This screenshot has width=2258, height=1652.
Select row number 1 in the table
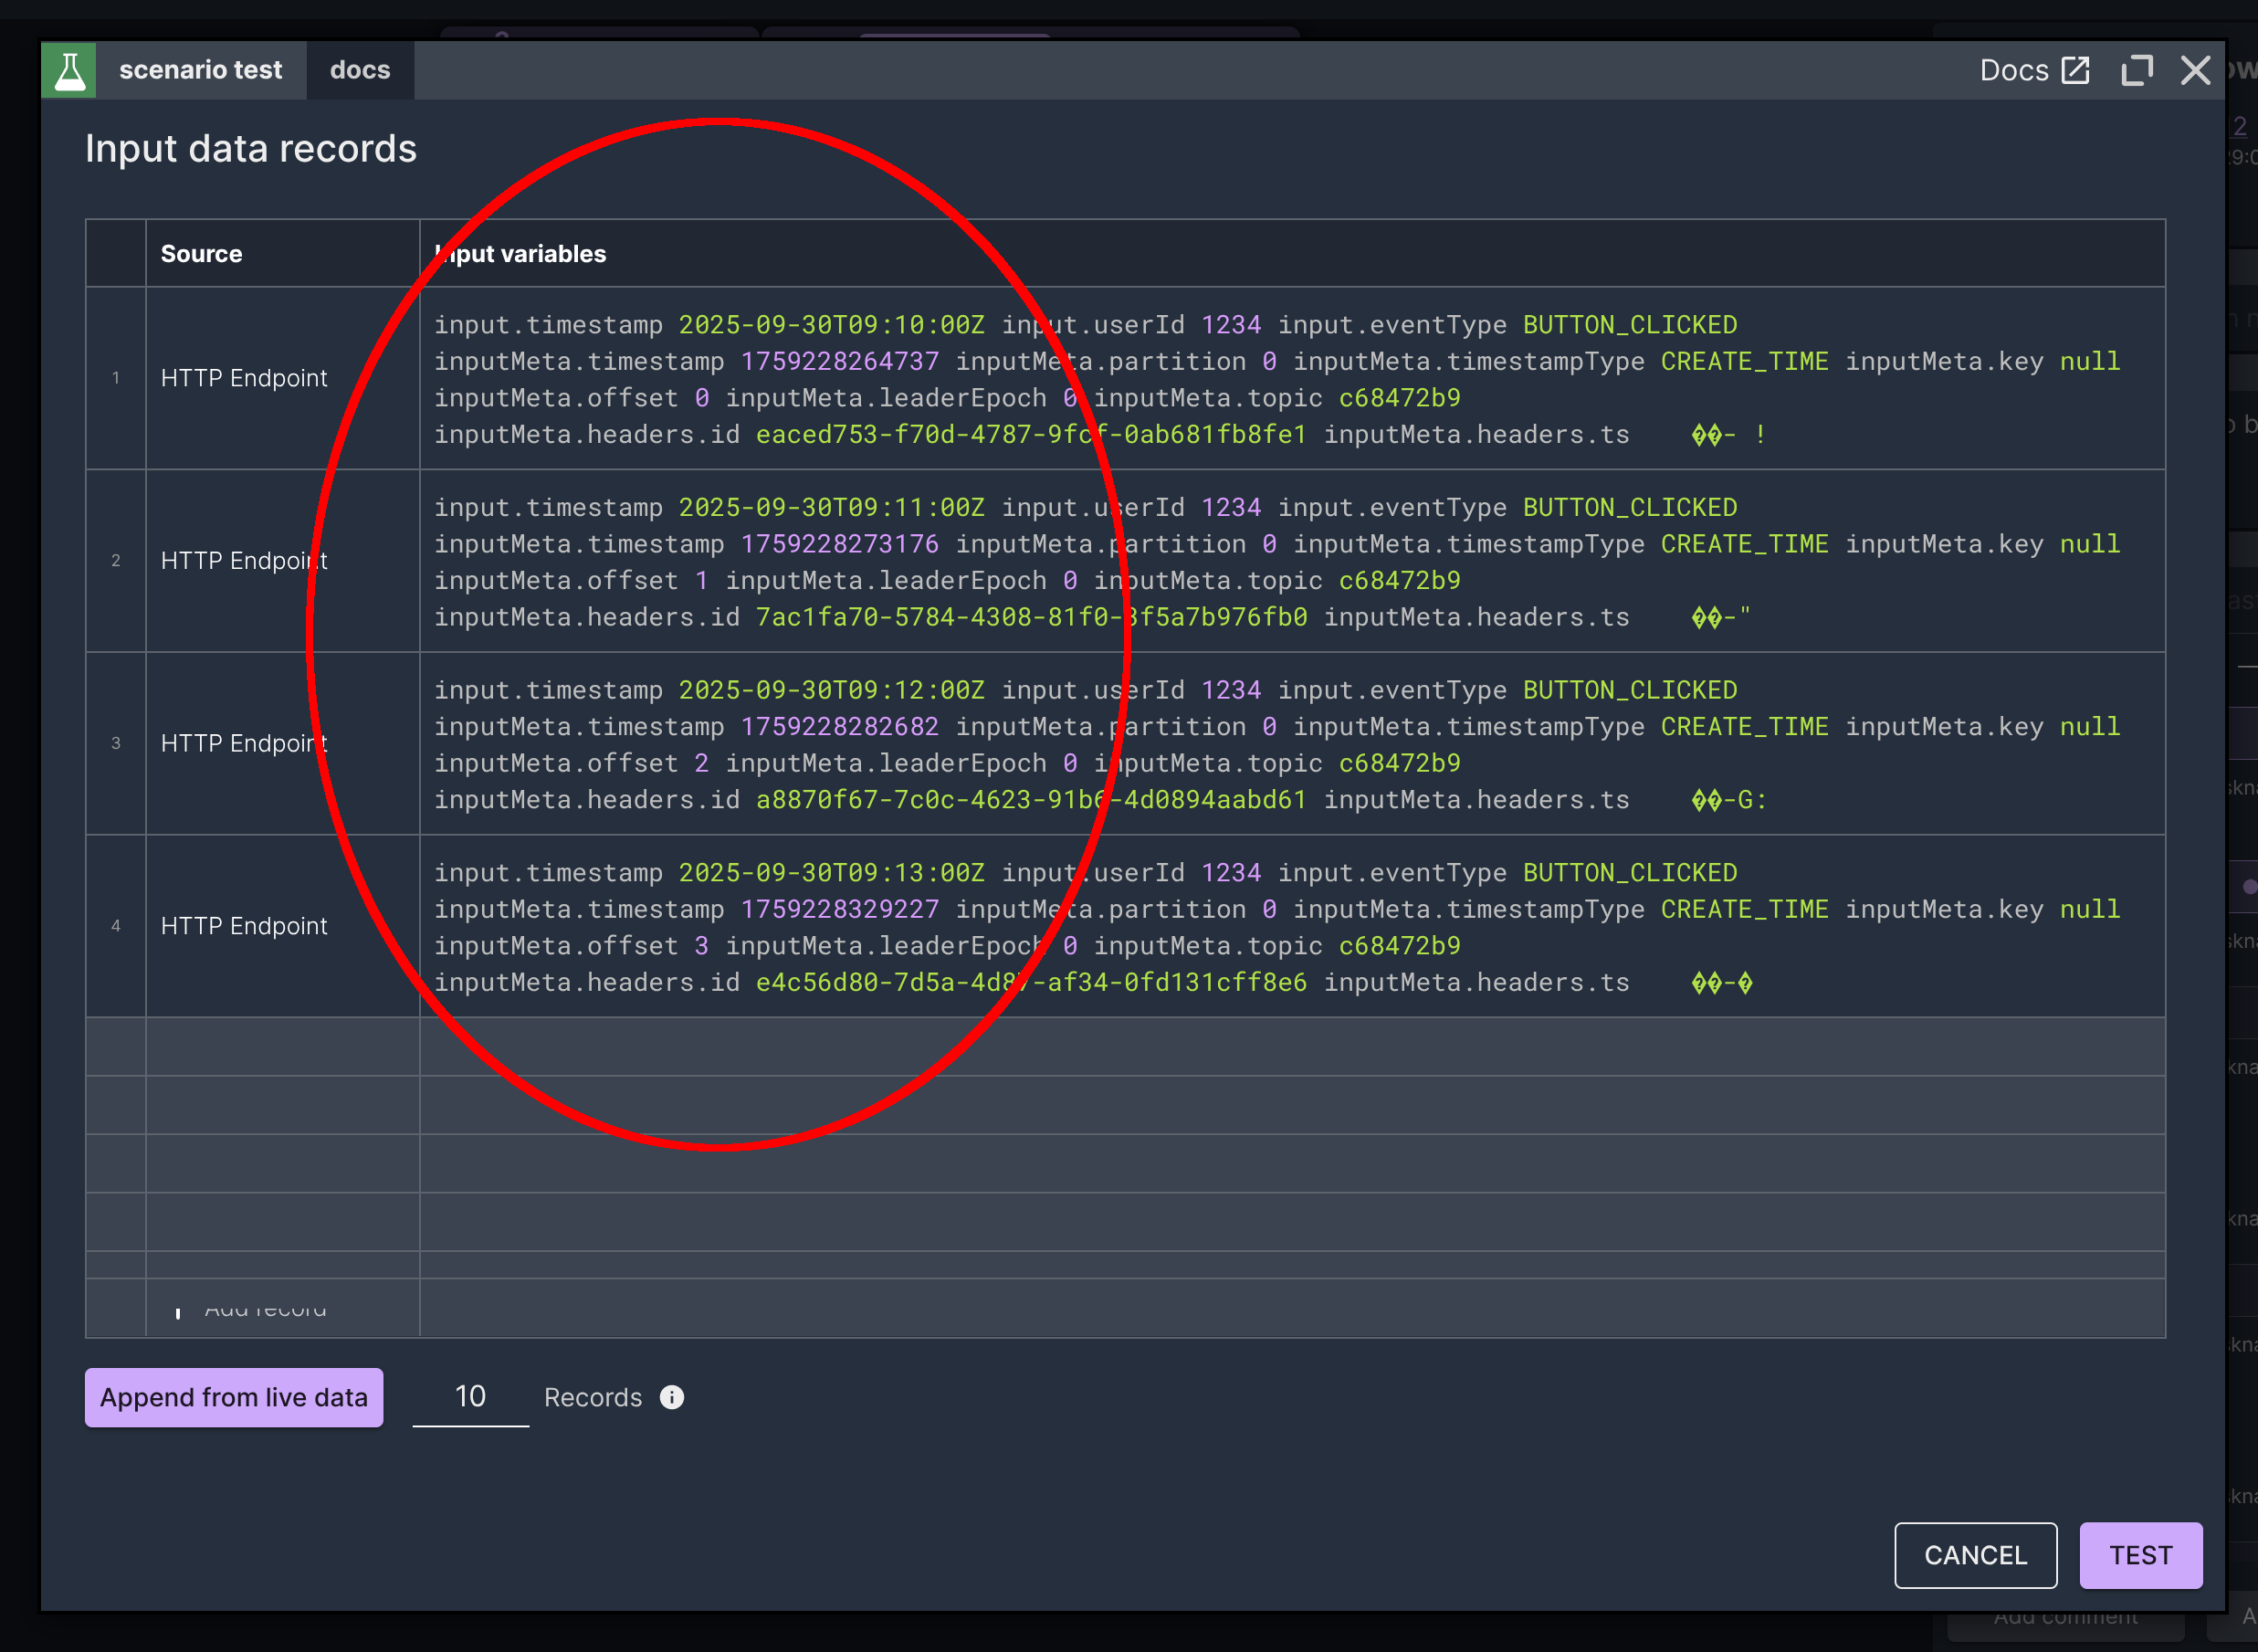tap(116, 378)
